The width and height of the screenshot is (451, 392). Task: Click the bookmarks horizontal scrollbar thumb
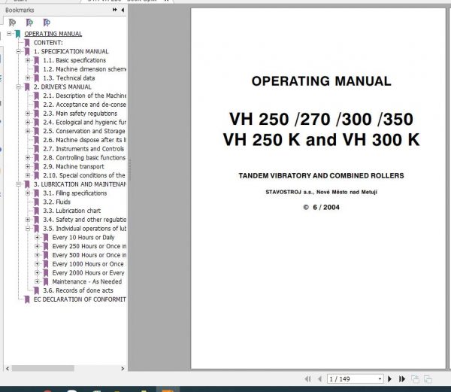[43, 369]
